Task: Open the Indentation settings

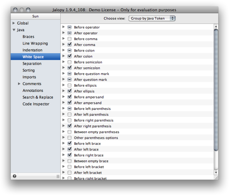Action: [x=33, y=50]
